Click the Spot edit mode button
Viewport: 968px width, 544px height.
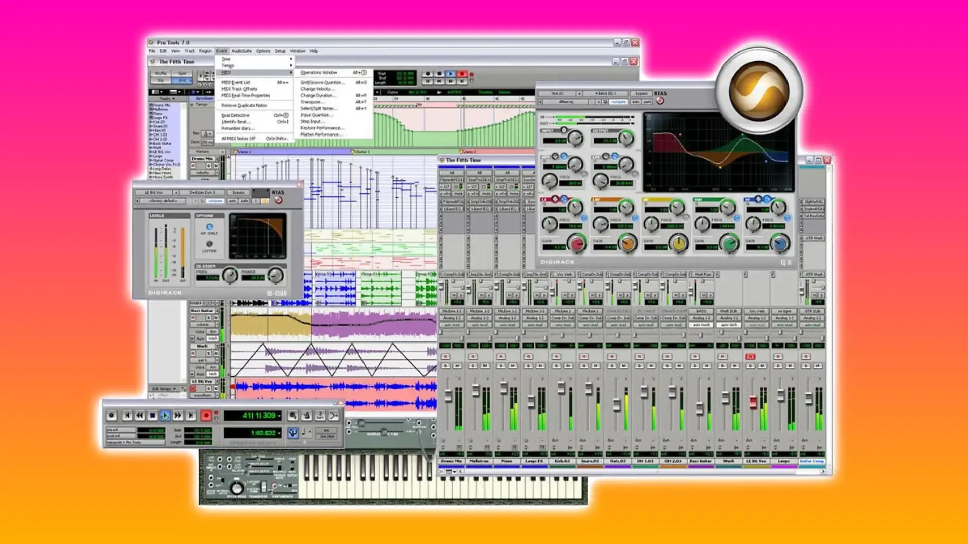(184, 73)
